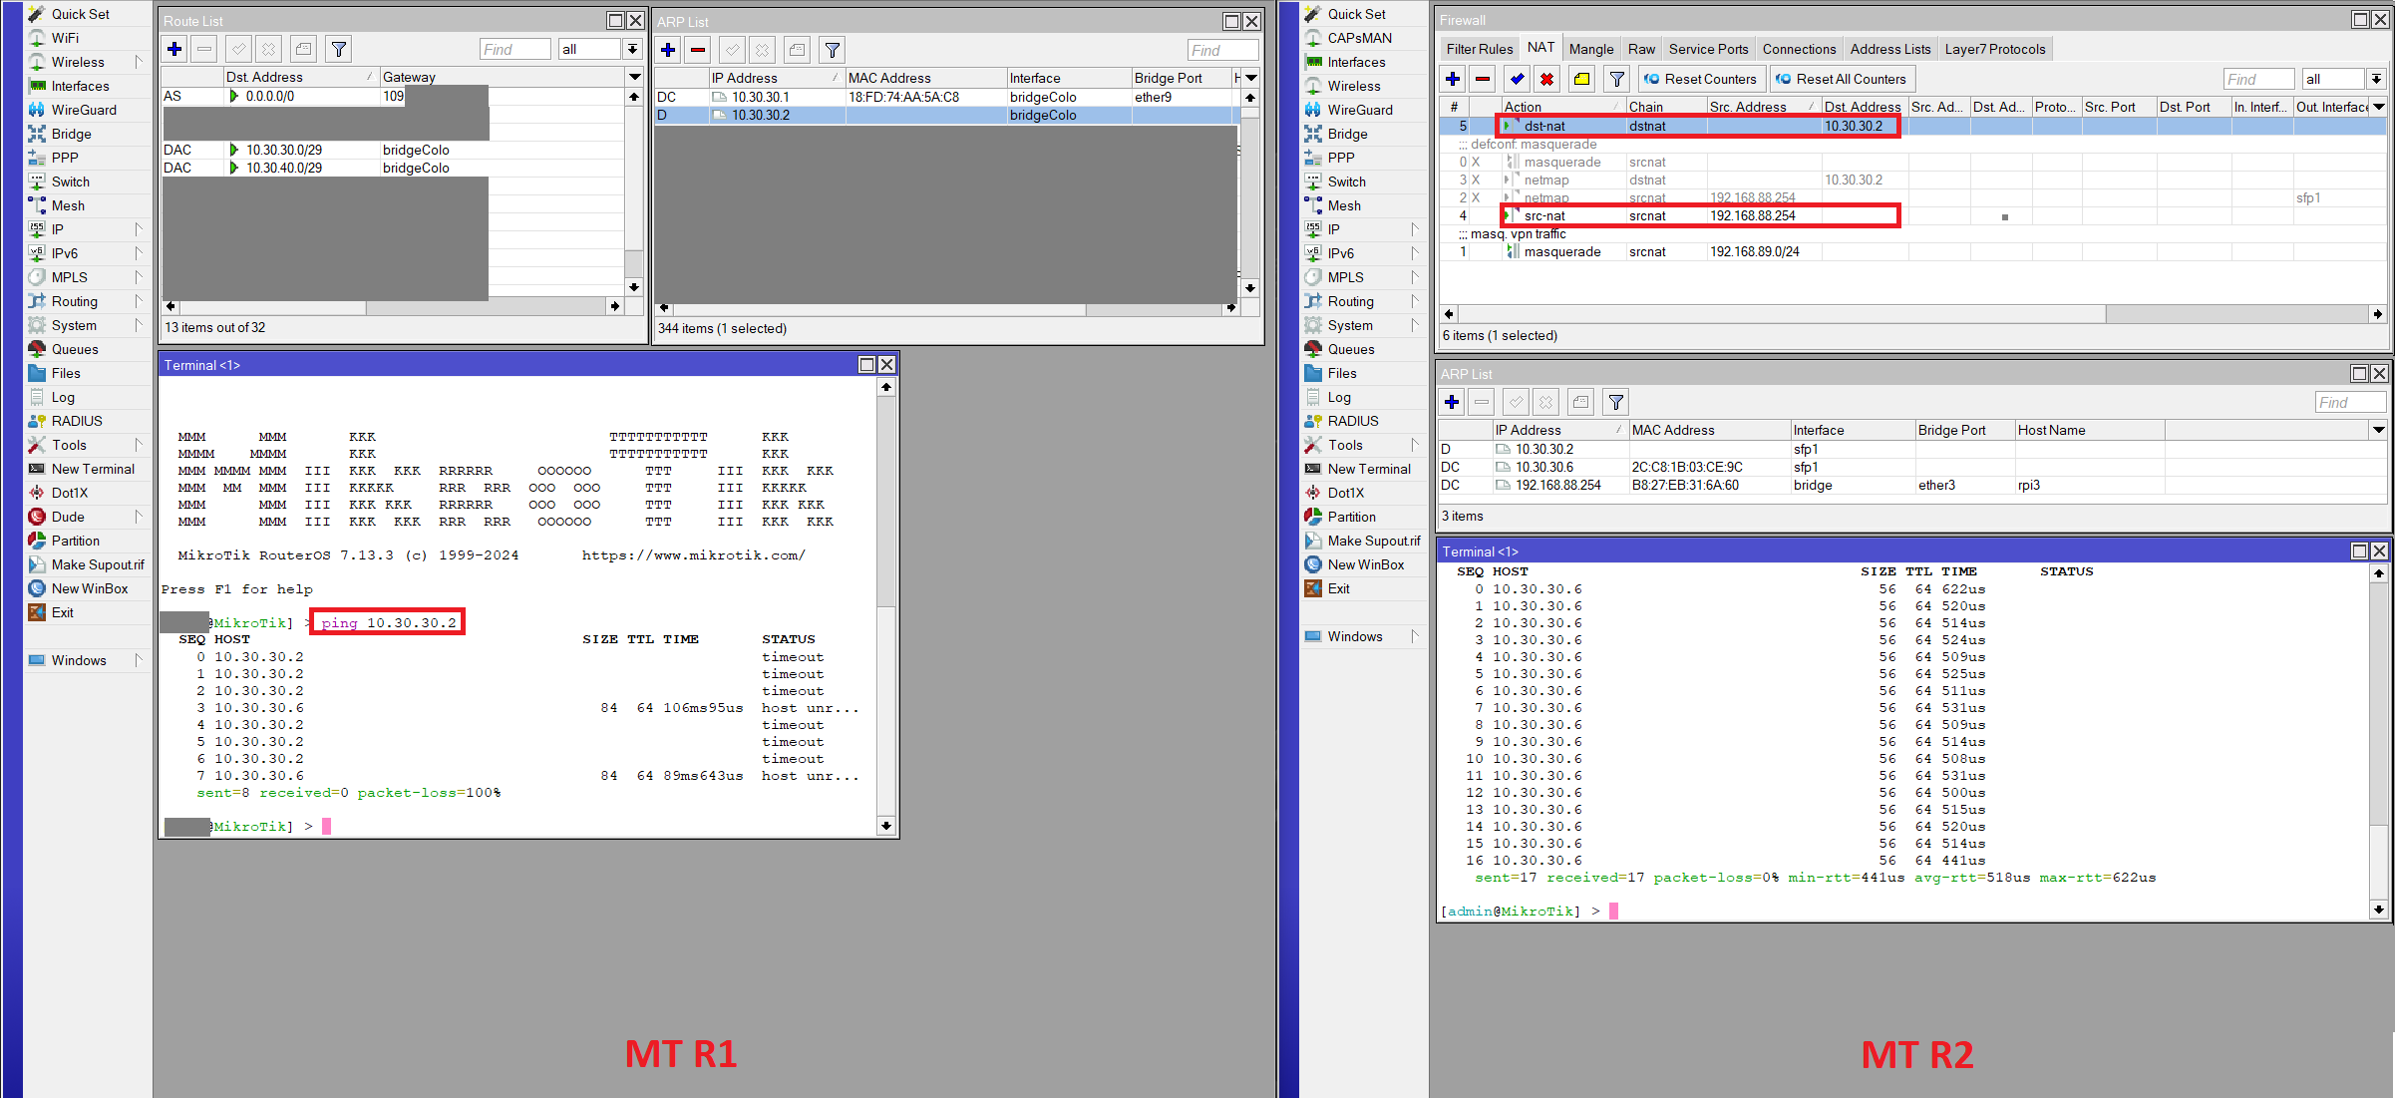Open the NAT rules filter funnel
The width and height of the screenshot is (2395, 1098).
pyautogui.click(x=1615, y=79)
